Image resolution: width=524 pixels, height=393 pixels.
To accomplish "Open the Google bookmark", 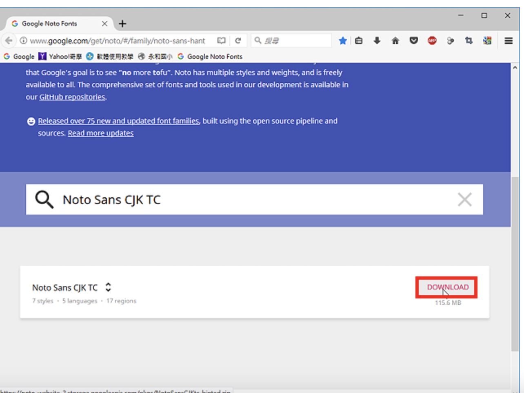I will pos(19,57).
